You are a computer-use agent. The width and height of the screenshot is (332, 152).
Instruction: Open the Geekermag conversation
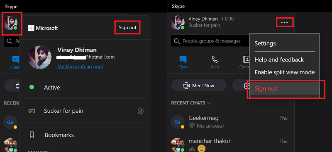tap(231, 122)
